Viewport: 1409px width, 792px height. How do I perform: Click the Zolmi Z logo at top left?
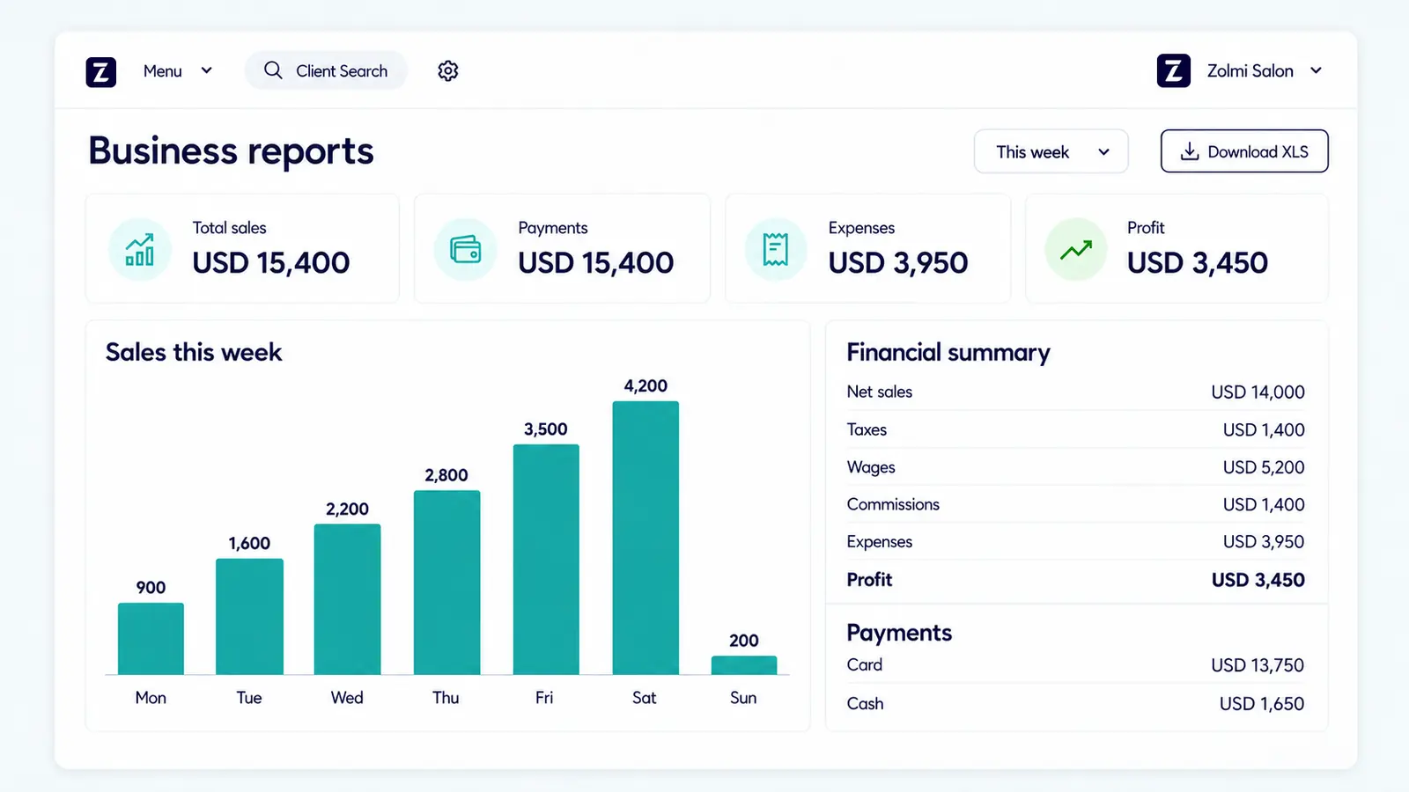pos(101,71)
